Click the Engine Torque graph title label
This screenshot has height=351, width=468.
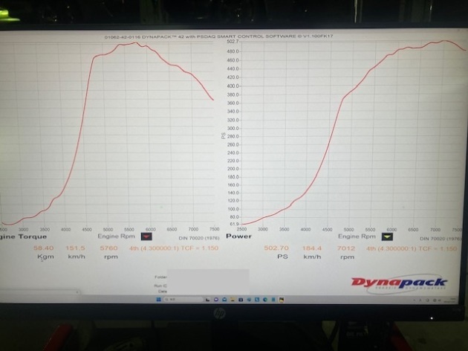pyautogui.click(x=22, y=236)
